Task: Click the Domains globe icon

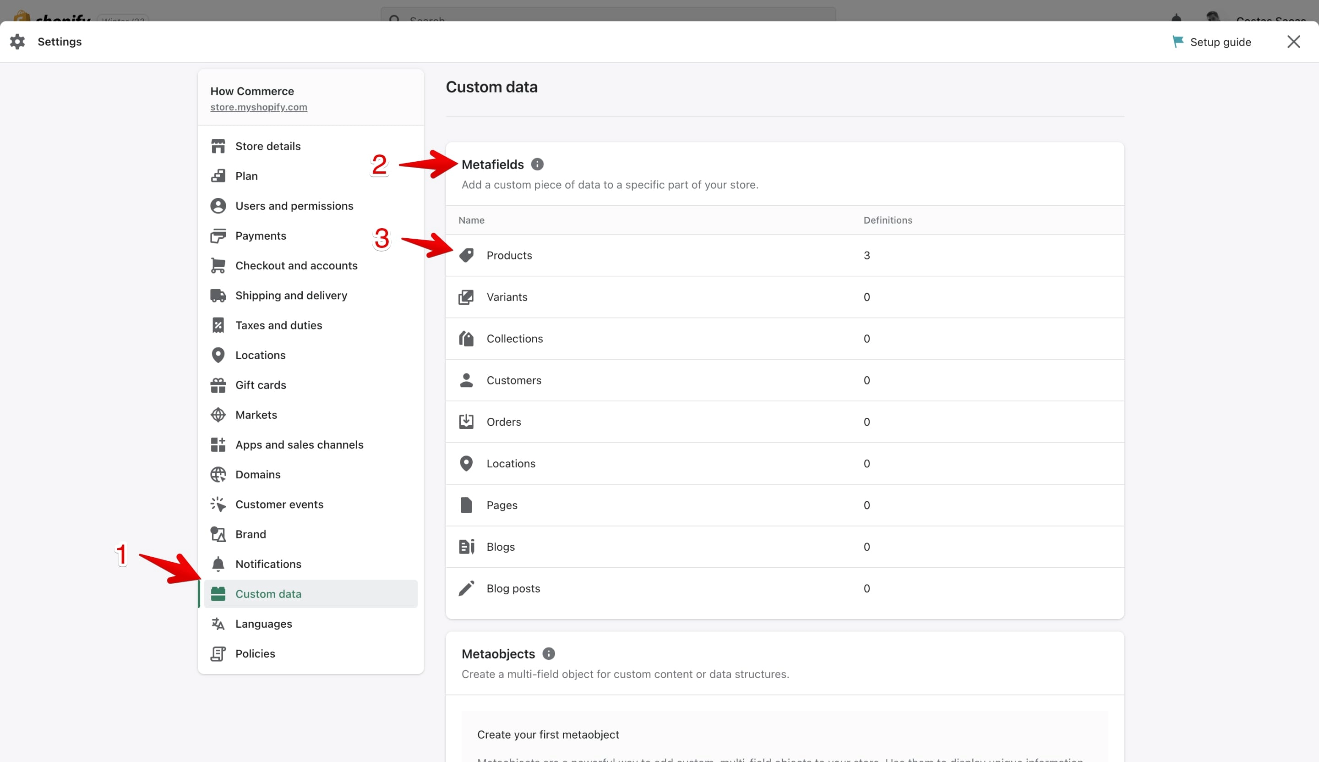Action: tap(218, 475)
